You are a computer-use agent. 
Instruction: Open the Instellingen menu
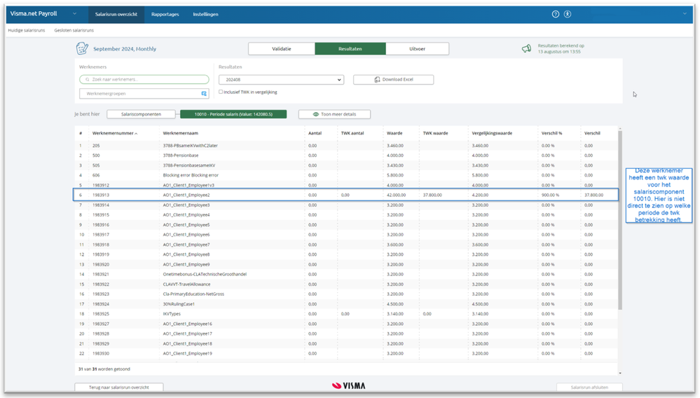(x=205, y=14)
